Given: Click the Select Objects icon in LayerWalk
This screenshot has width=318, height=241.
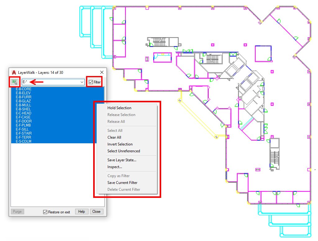Looking at the screenshot, I should (14, 82).
